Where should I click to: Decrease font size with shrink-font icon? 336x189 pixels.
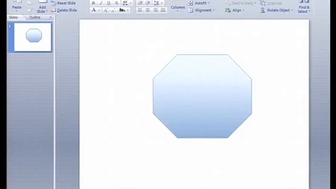[113, 10]
